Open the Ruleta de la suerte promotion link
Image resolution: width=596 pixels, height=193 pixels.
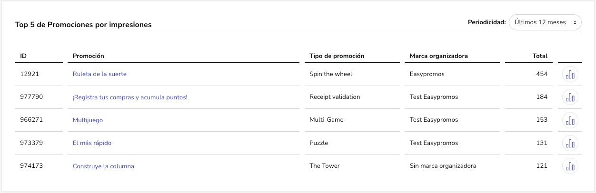tap(99, 74)
